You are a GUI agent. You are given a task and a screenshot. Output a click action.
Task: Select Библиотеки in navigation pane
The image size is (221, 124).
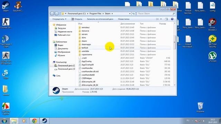click(x=60, y=42)
